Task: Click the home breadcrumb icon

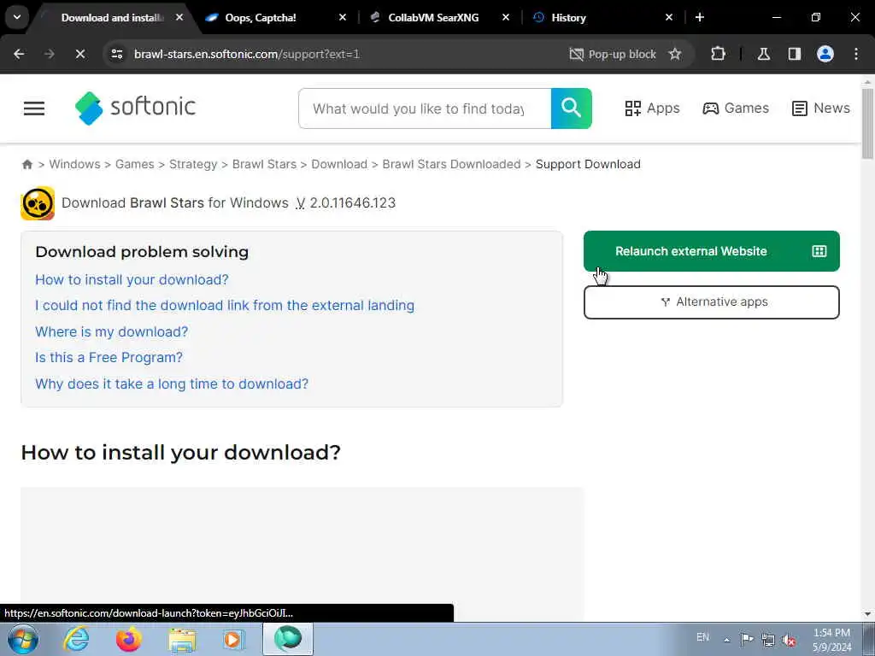Action: 27,164
